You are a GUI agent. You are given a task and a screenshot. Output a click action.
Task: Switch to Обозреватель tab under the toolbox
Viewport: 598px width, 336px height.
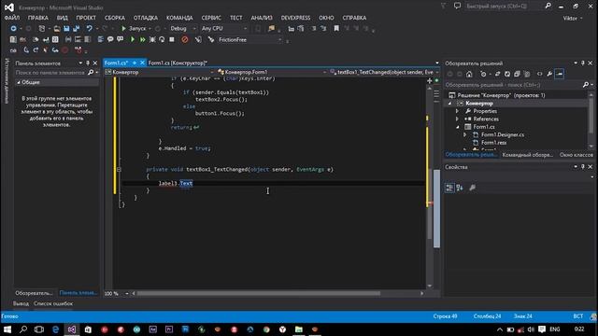pos(34,293)
